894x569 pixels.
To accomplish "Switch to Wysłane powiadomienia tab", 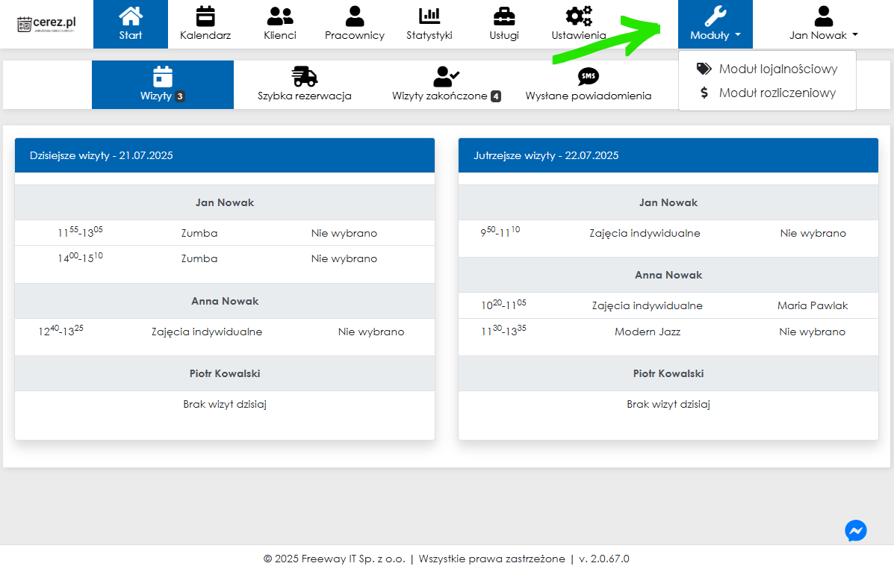I will point(588,84).
